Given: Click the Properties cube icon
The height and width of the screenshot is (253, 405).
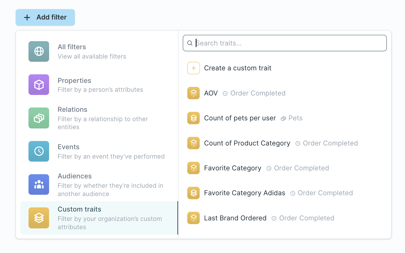Looking at the screenshot, I should pyautogui.click(x=39, y=85).
